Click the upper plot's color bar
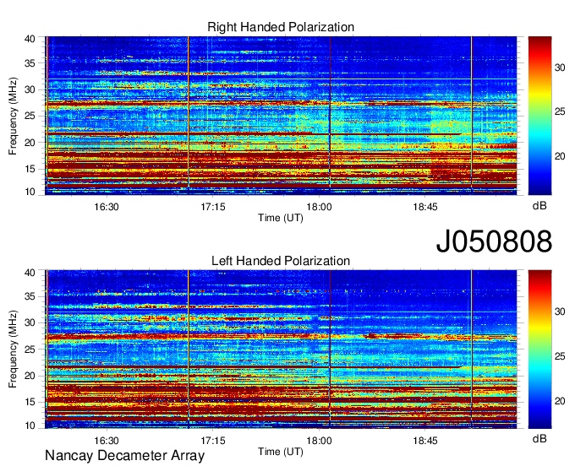Screen dimensions: 575x466 (539, 116)
